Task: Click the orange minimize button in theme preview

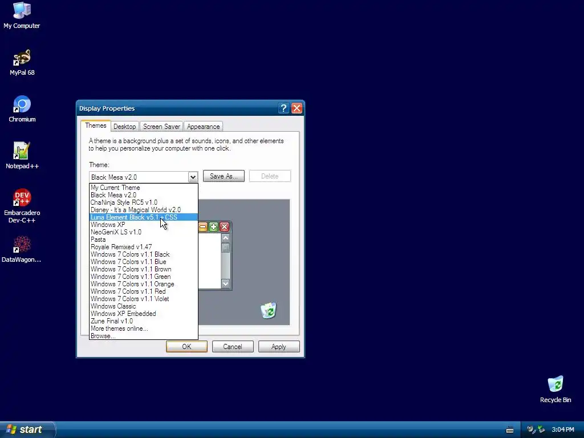Action: point(202,227)
